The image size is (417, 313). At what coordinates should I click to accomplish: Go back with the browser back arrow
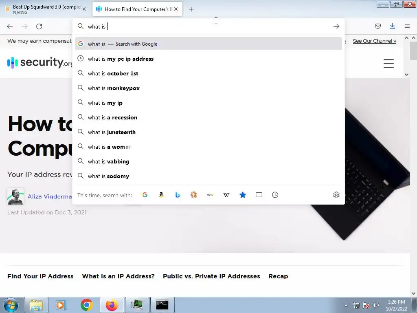(x=10, y=26)
